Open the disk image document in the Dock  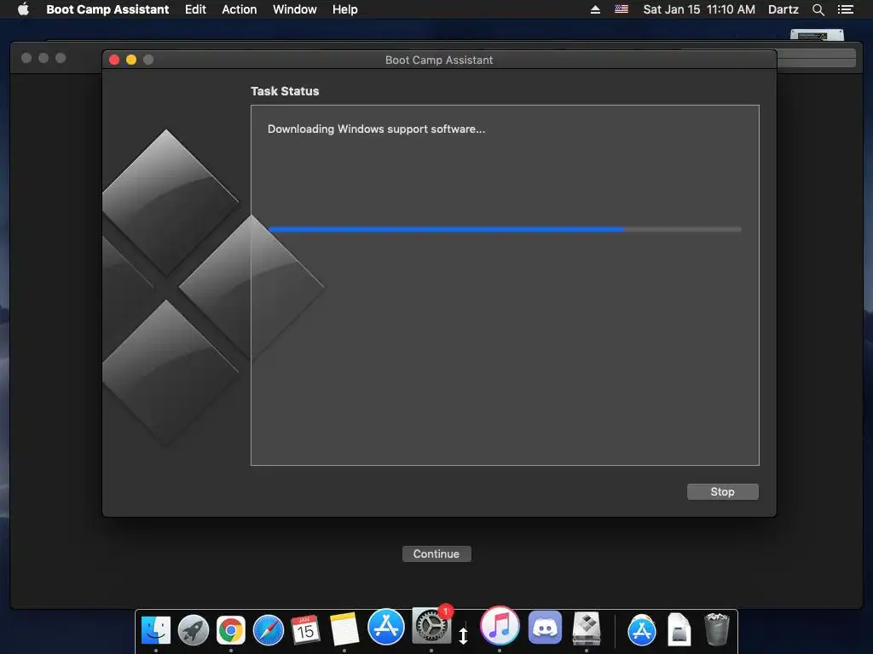point(679,629)
